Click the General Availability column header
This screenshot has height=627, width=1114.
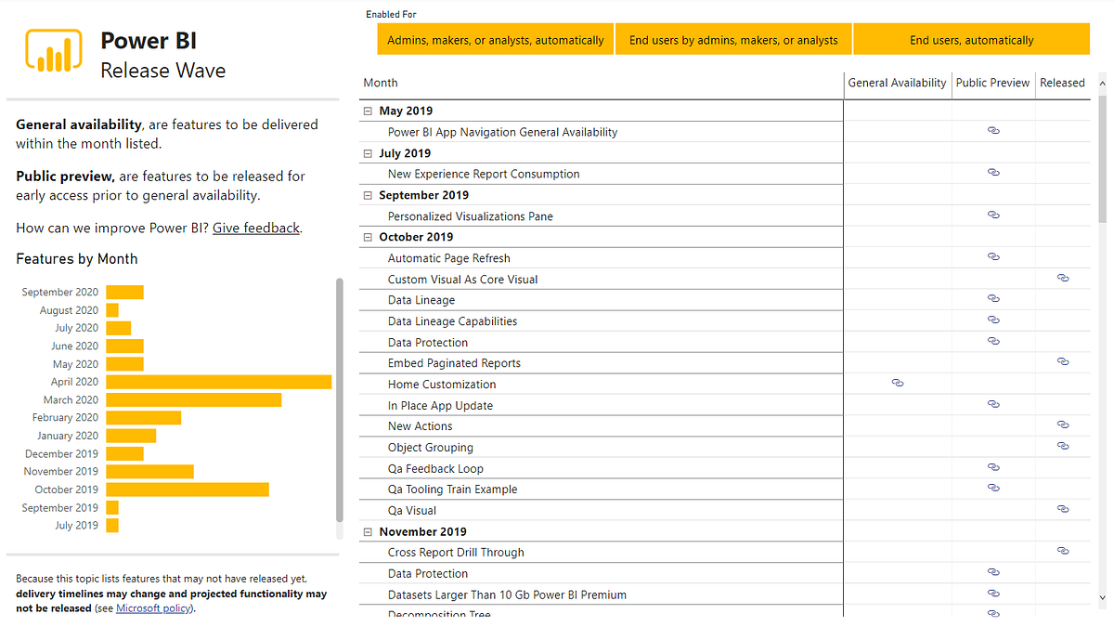[x=897, y=83]
